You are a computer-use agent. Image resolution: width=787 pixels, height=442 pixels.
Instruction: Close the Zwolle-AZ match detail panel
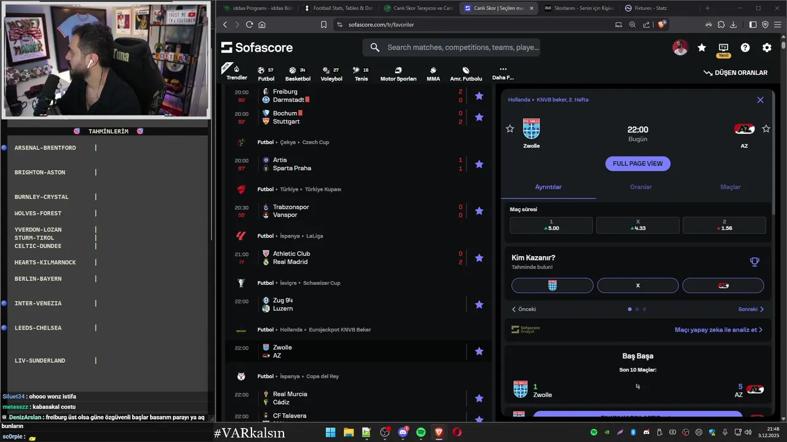[x=760, y=99]
